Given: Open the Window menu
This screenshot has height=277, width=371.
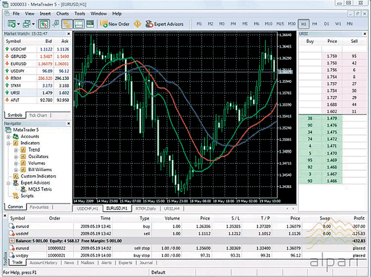Looking at the screenshot, I should point(99,13).
